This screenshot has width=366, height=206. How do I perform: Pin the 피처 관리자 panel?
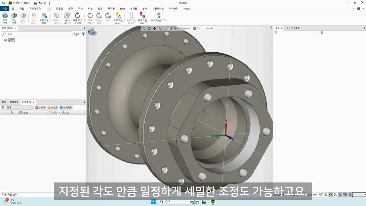tap(84, 28)
